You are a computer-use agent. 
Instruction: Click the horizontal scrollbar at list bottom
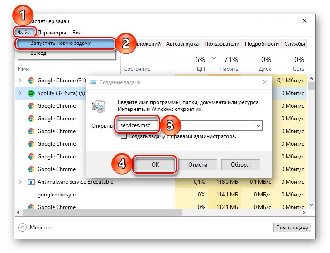[158, 212]
